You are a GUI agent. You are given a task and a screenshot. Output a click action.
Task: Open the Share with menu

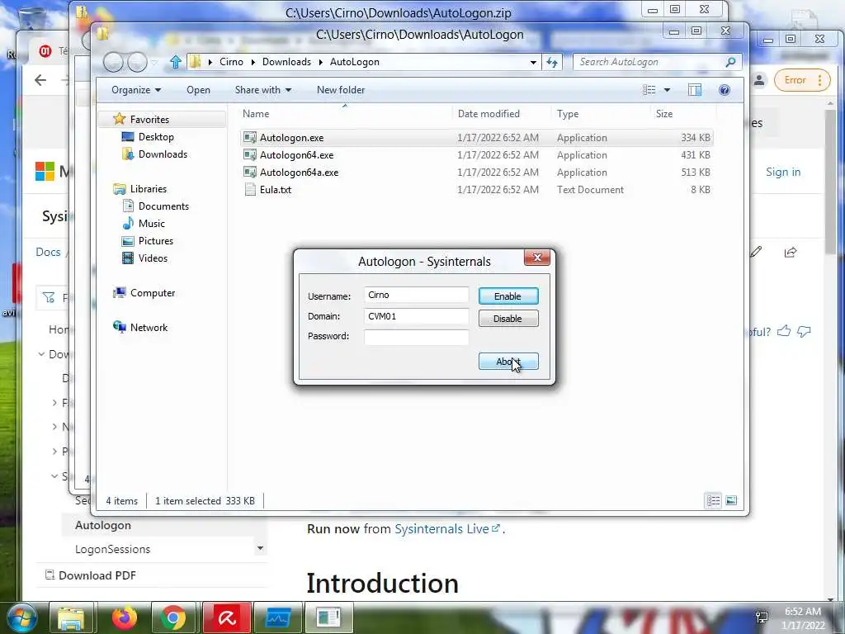coord(263,90)
